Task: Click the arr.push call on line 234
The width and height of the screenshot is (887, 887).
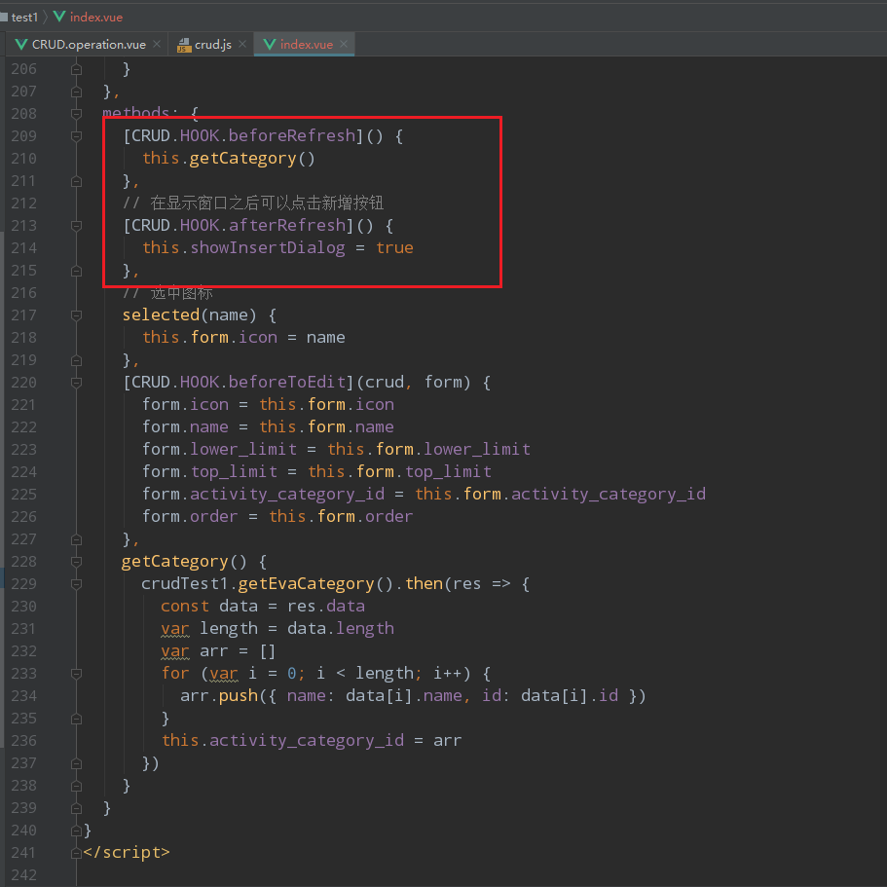Action: (x=219, y=696)
